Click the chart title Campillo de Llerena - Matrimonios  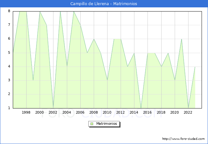(104, 4)
